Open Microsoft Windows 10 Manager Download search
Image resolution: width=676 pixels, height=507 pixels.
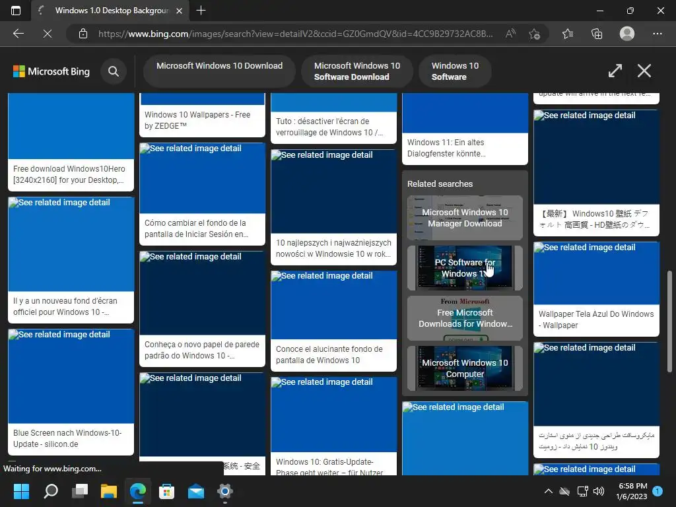(465, 218)
